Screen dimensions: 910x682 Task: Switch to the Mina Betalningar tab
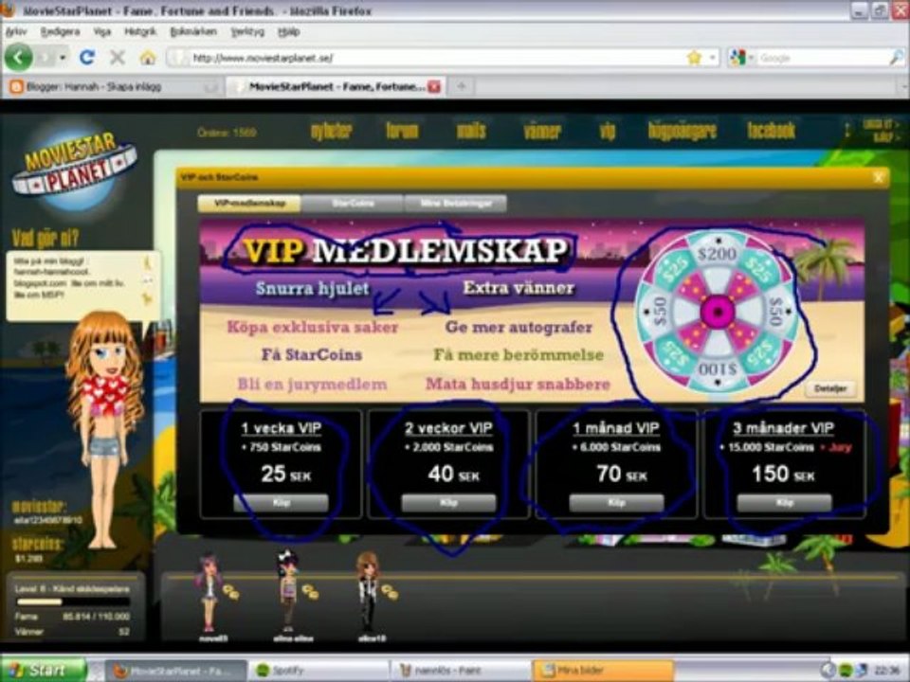[x=456, y=204]
